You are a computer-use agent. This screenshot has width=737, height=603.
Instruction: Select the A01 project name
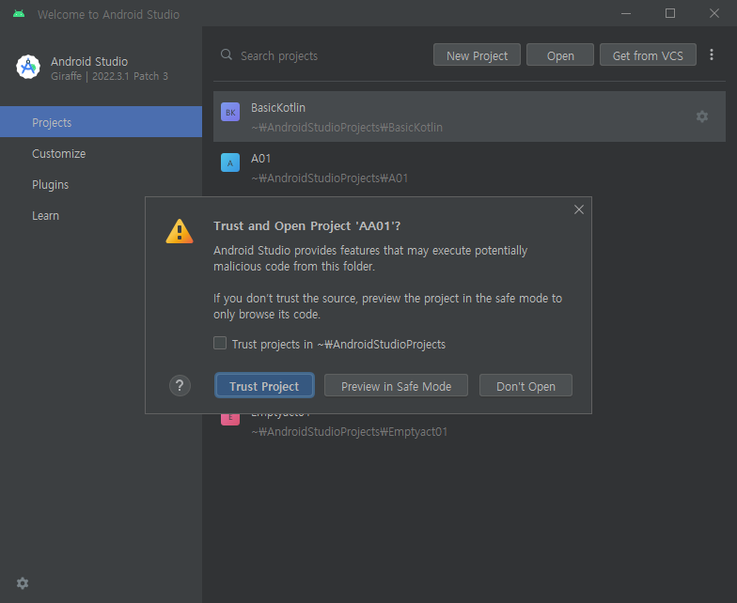click(x=261, y=158)
